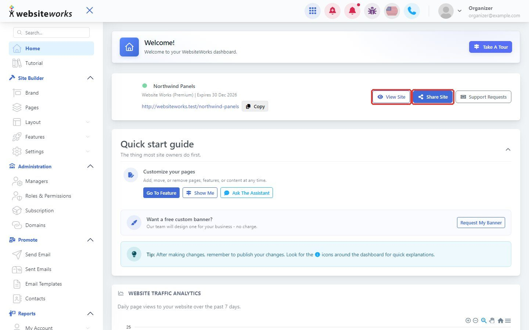The height and width of the screenshot is (330, 529).
Task: Expand the Layout submenu
Action: [x=51, y=122]
